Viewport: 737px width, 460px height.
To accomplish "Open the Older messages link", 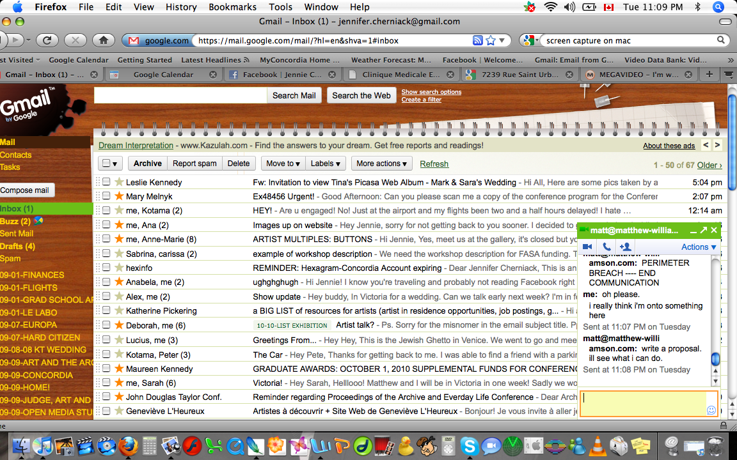I will (709, 165).
